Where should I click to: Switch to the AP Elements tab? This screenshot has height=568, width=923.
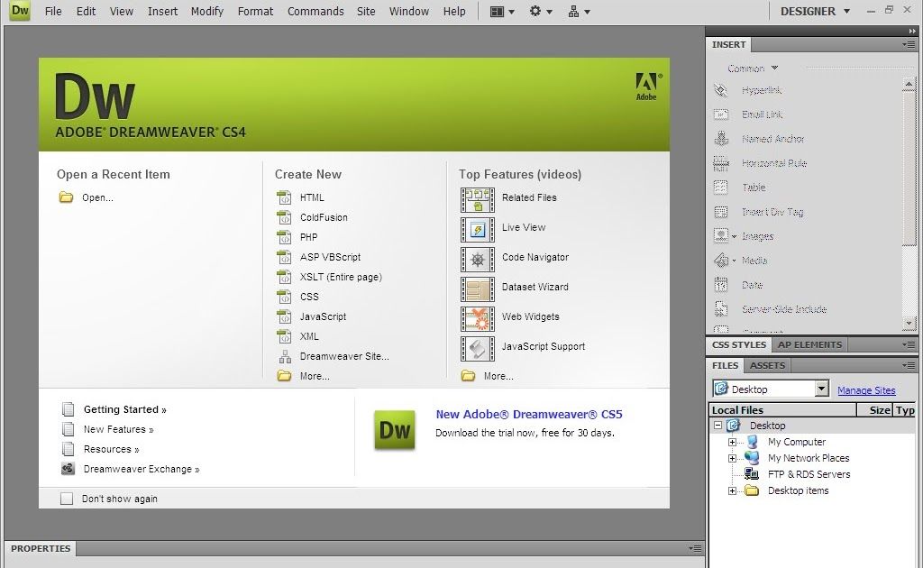(x=809, y=344)
